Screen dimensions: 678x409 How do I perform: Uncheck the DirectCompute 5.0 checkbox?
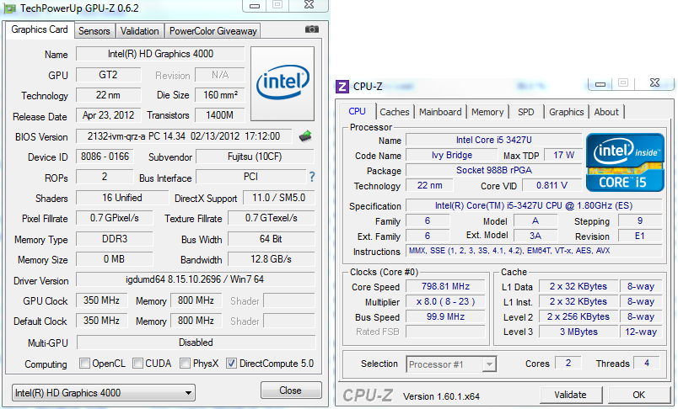[x=231, y=364]
